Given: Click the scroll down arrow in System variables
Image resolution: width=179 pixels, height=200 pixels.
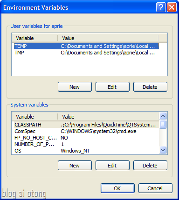Looking at the screenshot, I should point(163,150).
